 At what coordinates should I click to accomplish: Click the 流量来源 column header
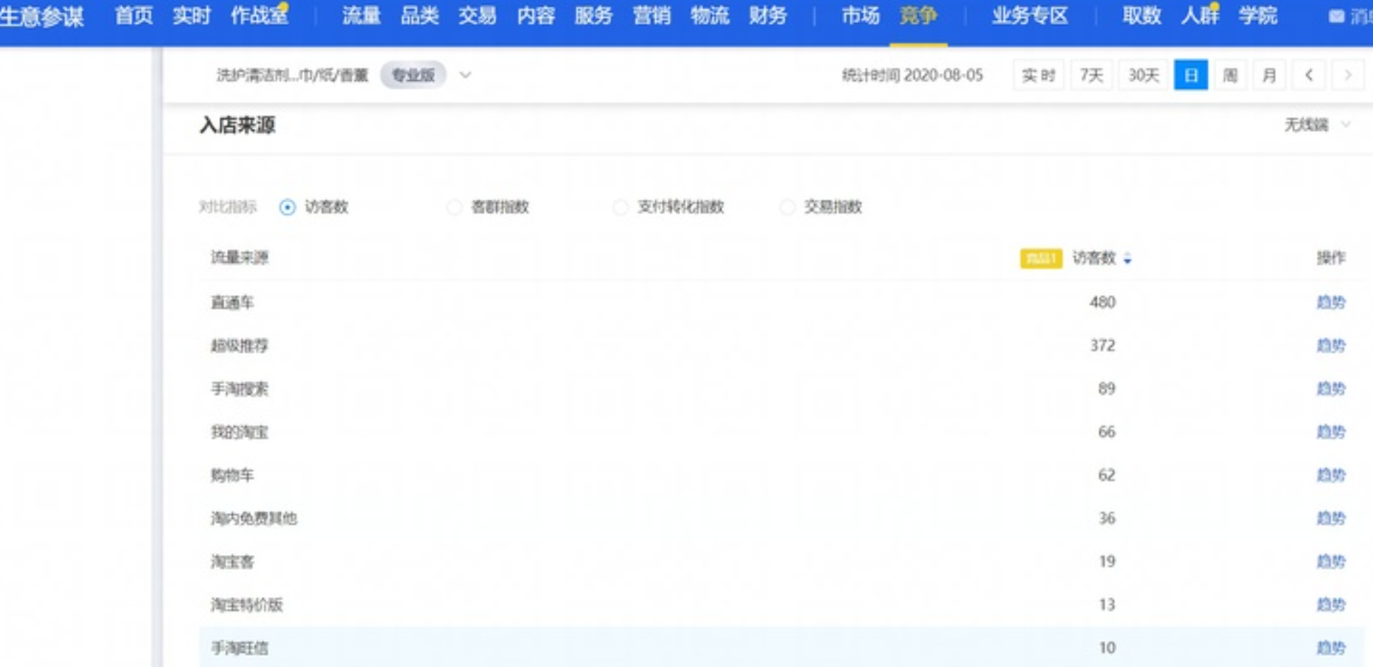pos(240,258)
